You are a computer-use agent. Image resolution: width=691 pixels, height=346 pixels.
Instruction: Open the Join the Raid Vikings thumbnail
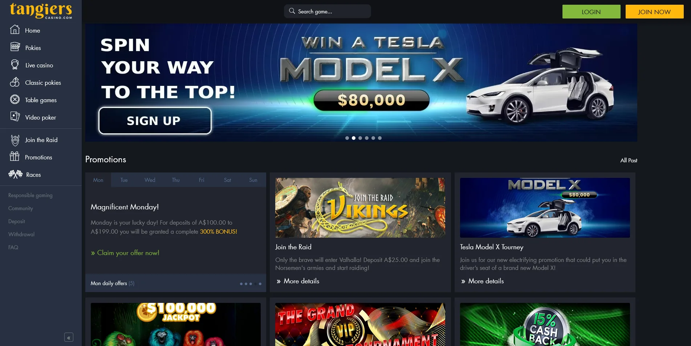coord(360,208)
